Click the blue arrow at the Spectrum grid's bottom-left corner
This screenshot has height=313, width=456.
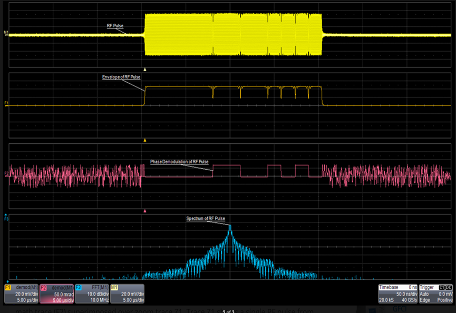[7, 281]
